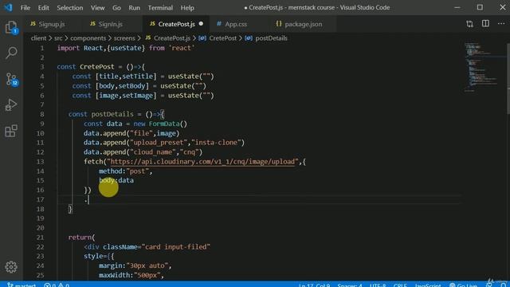Click JavaScript language mode in status bar
Screen dimensions: 510x287
point(428,285)
